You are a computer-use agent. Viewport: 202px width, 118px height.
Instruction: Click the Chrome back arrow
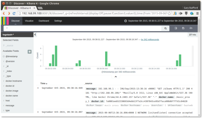(x=4, y=13)
